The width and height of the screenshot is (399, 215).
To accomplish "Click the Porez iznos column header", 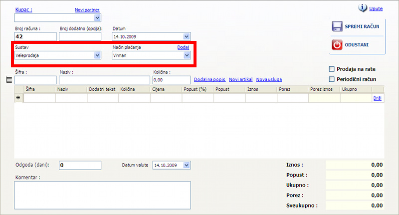I will click(x=325, y=89).
